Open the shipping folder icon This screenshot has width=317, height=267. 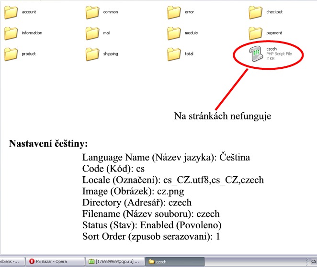pyautogui.click(x=92, y=54)
